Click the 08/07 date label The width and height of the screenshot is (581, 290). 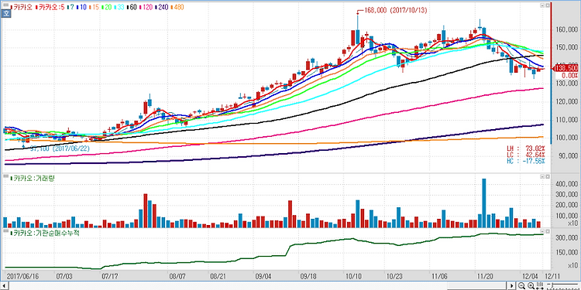click(177, 275)
